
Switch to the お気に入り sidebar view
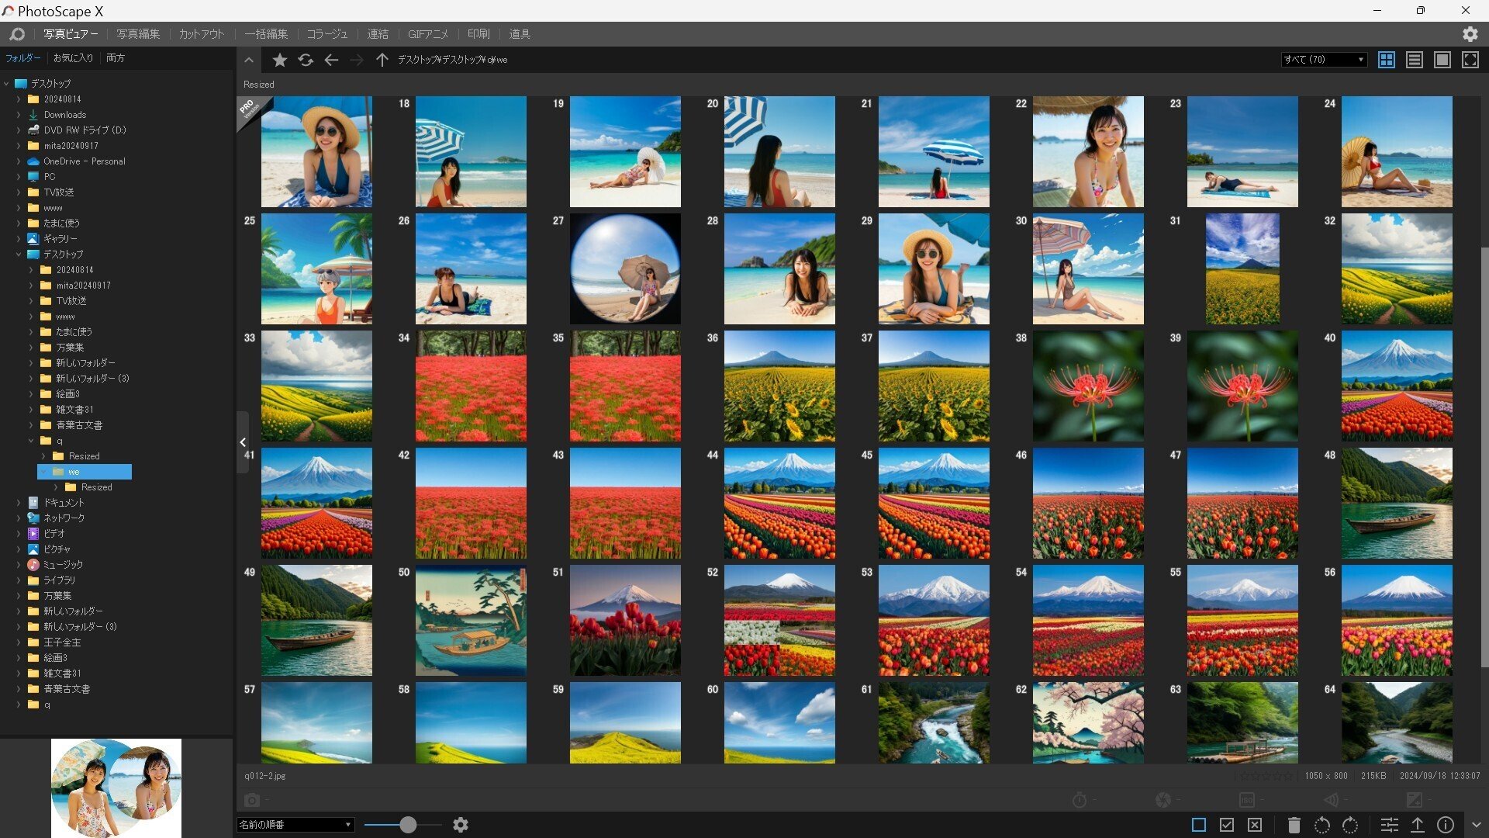[x=74, y=57]
